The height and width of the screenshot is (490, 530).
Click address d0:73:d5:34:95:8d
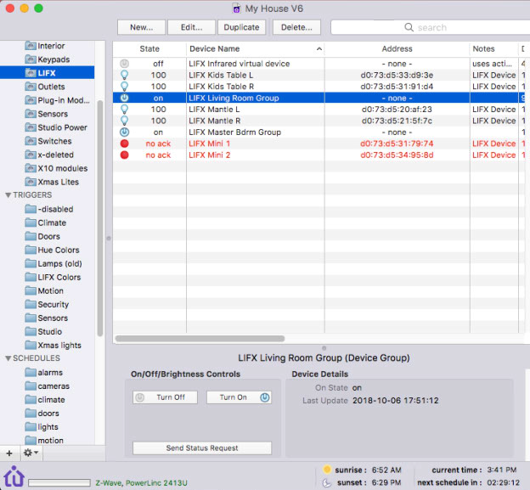(x=397, y=155)
